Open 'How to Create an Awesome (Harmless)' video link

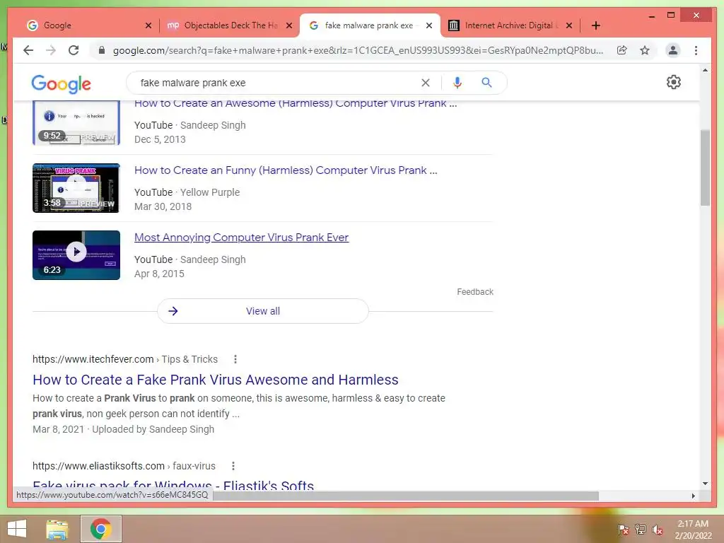[x=296, y=103]
